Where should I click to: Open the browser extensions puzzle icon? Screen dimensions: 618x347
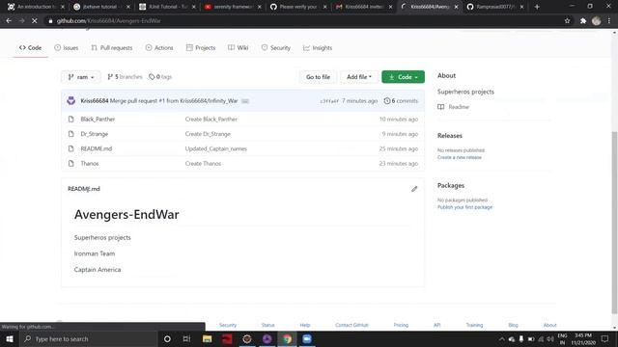coord(583,21)
